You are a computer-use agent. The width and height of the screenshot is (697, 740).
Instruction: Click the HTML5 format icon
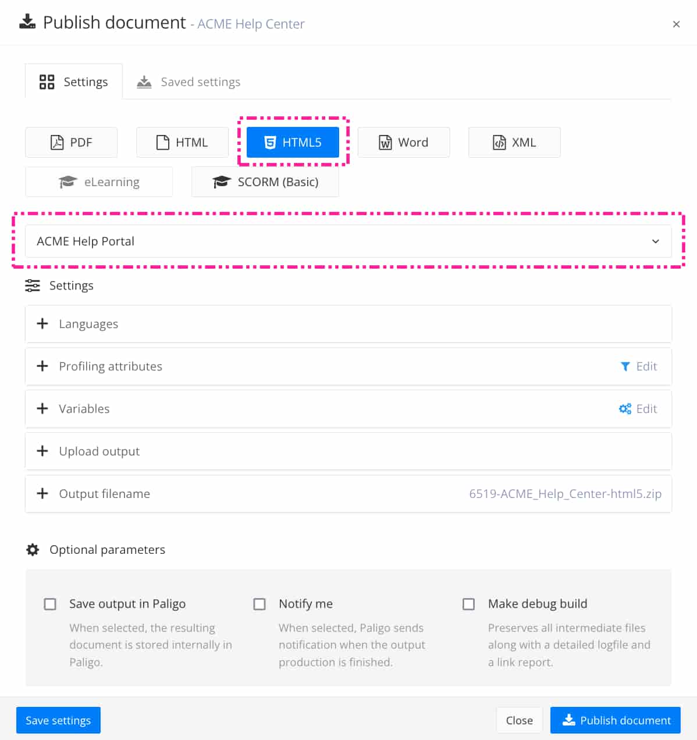271,142
